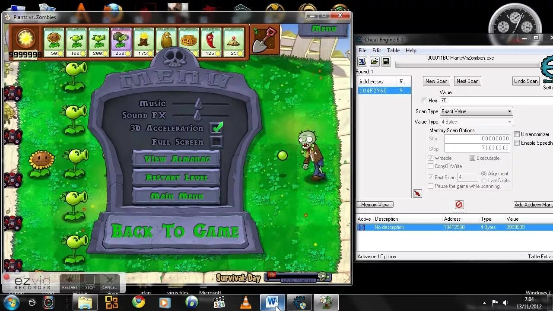Click the red circle clear list icon
Screen dimensions: 553x311
point(459,205)
